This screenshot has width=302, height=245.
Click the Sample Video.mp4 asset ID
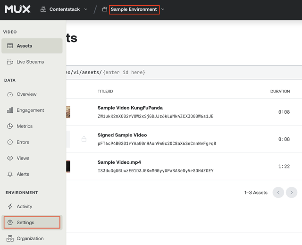pyautogui.click(x=155, y=171)
